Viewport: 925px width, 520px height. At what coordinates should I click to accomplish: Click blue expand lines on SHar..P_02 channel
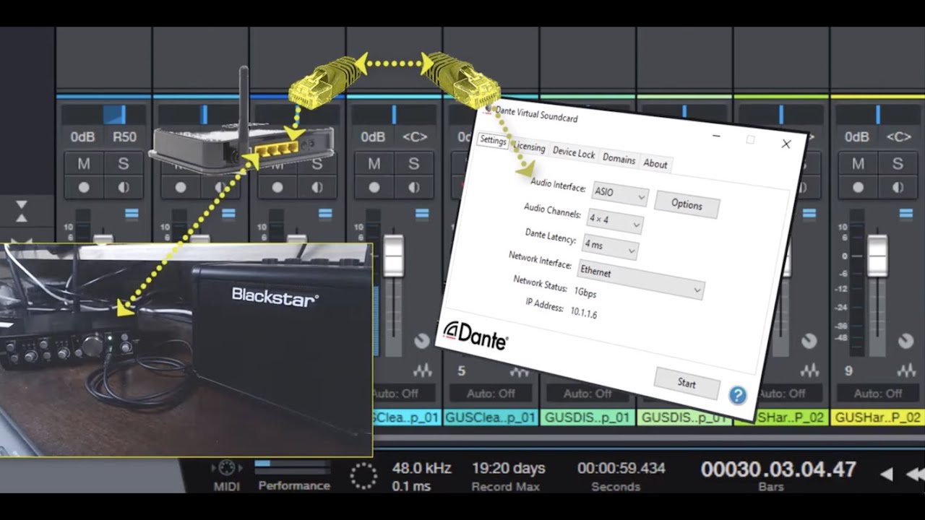809,214
